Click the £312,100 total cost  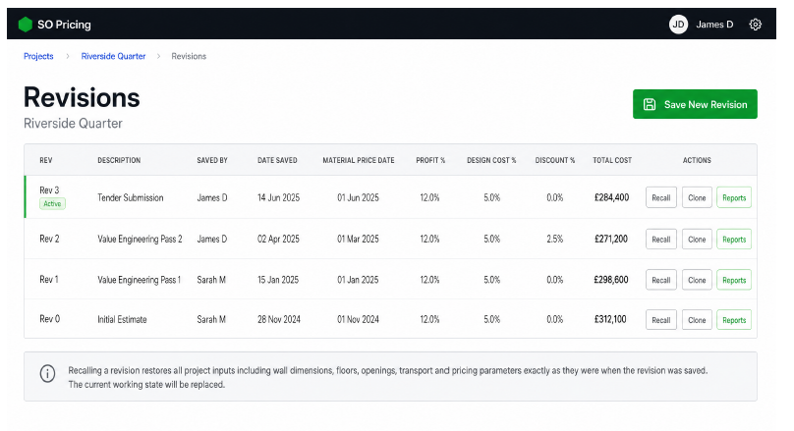(610, 319)
